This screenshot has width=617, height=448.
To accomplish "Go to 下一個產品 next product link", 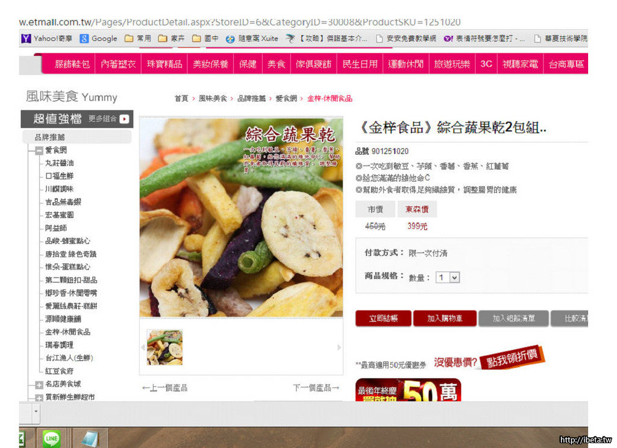I will [316, 388].
